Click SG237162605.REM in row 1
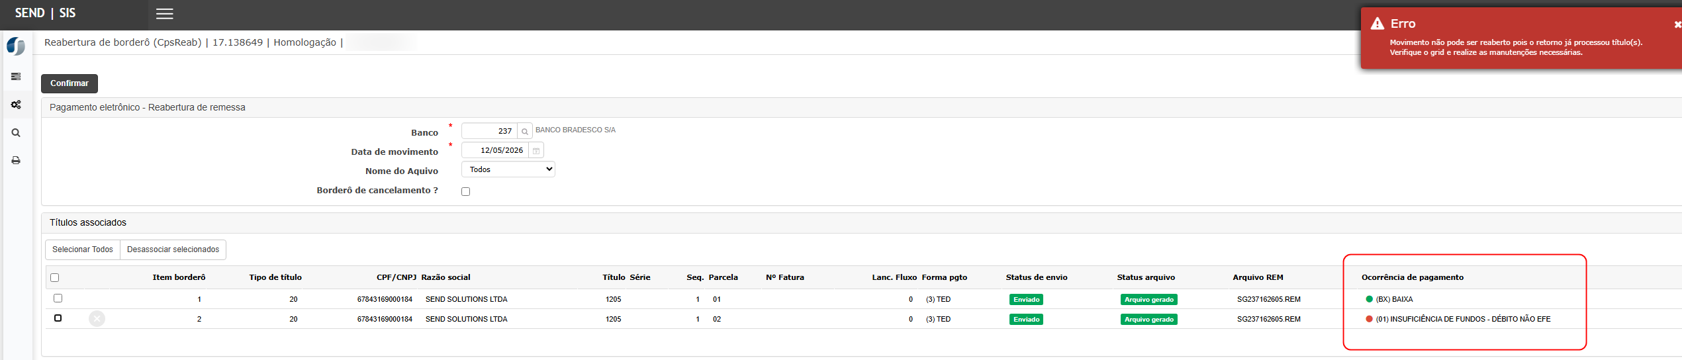The height and width of the screenshot is (360, 1682). click(1268, 299)
